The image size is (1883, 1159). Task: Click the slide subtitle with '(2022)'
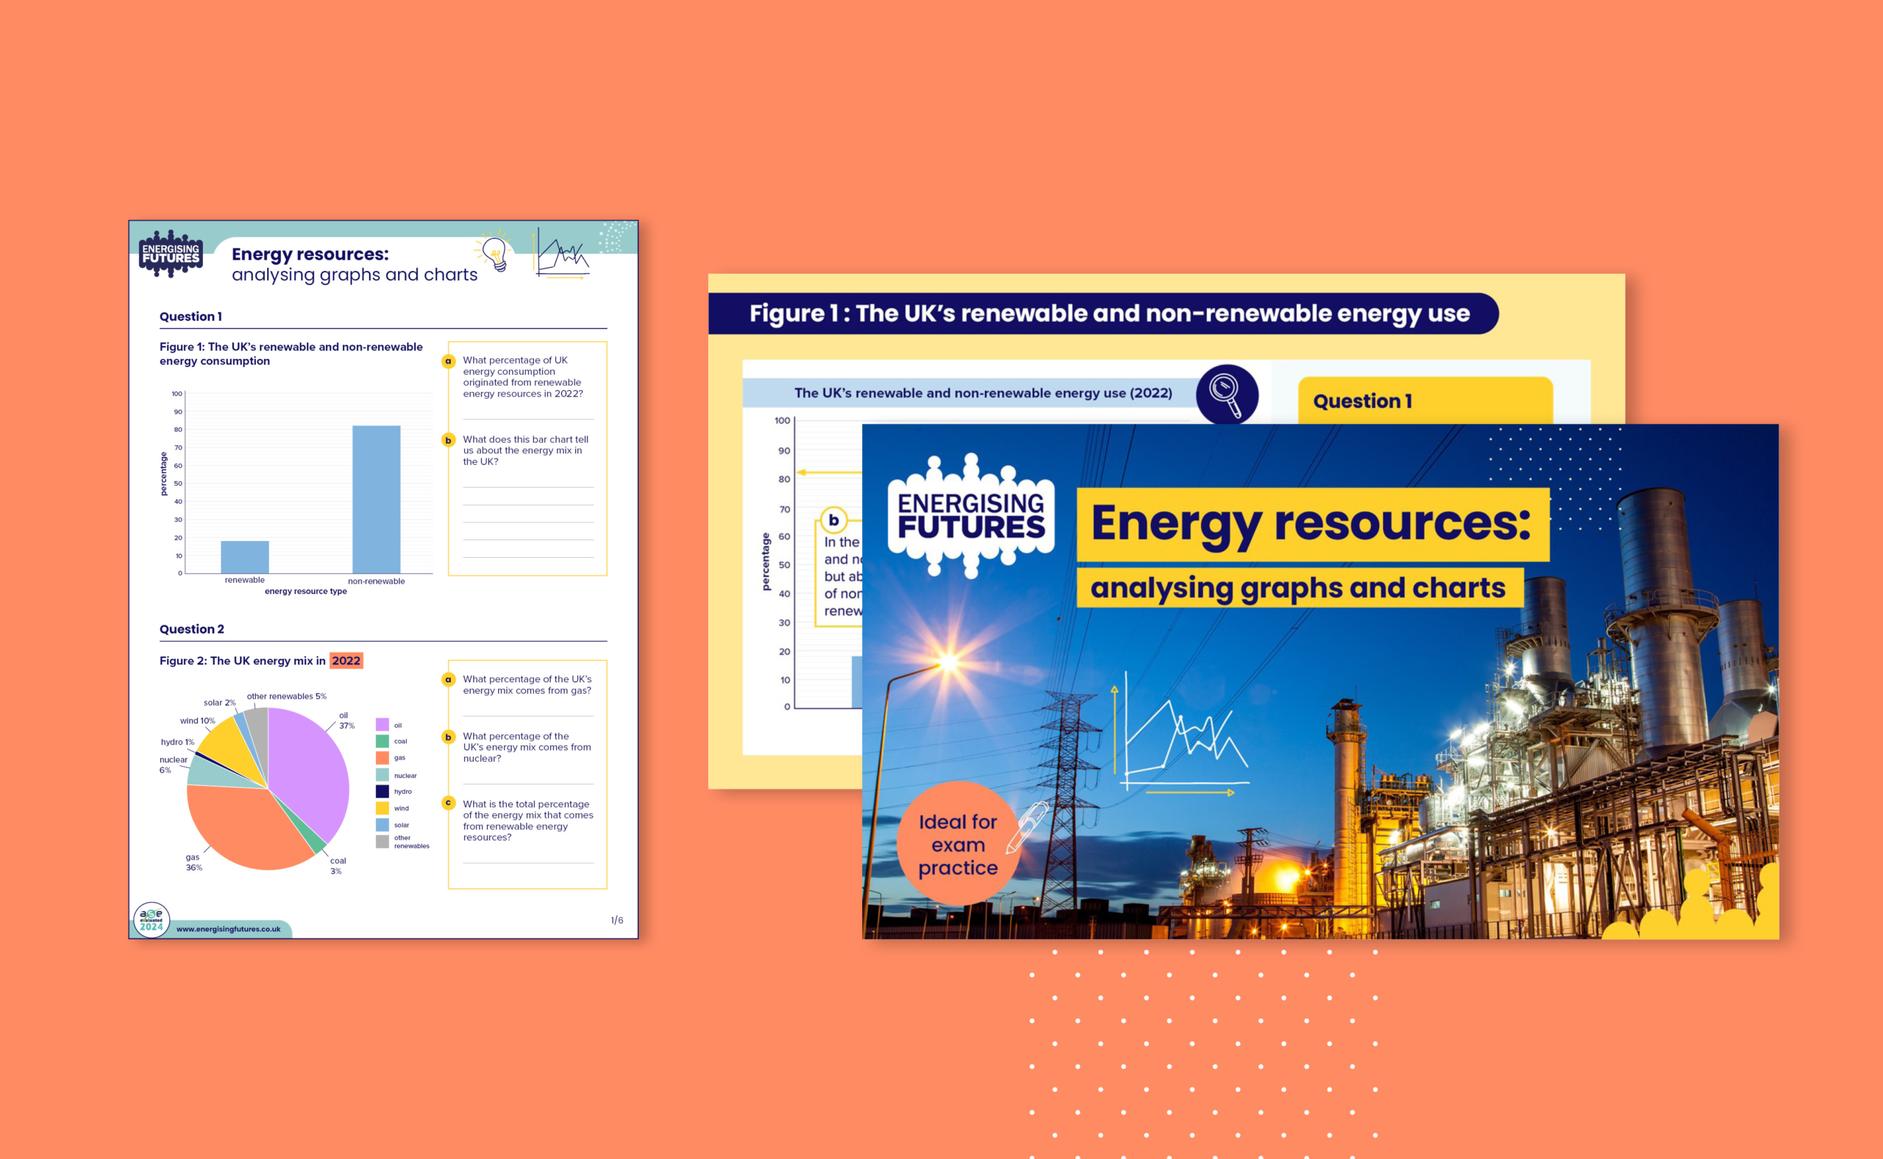point(983,393)
